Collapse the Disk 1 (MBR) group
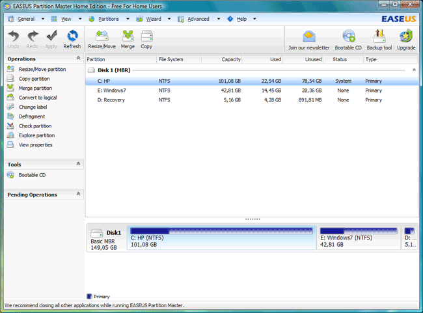Image resolution: width=423 pixels, height=313 pixels. pos(414,70)
